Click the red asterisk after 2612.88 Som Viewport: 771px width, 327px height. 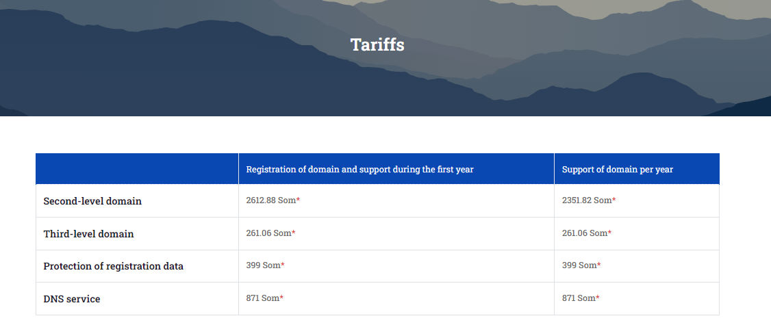point(298,200)
